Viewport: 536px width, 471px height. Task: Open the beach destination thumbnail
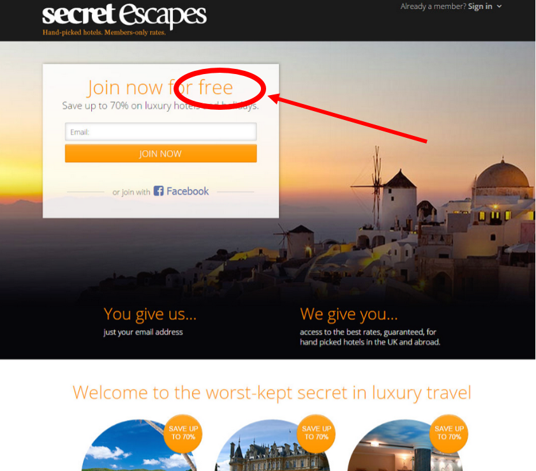(x=139, y=445)
